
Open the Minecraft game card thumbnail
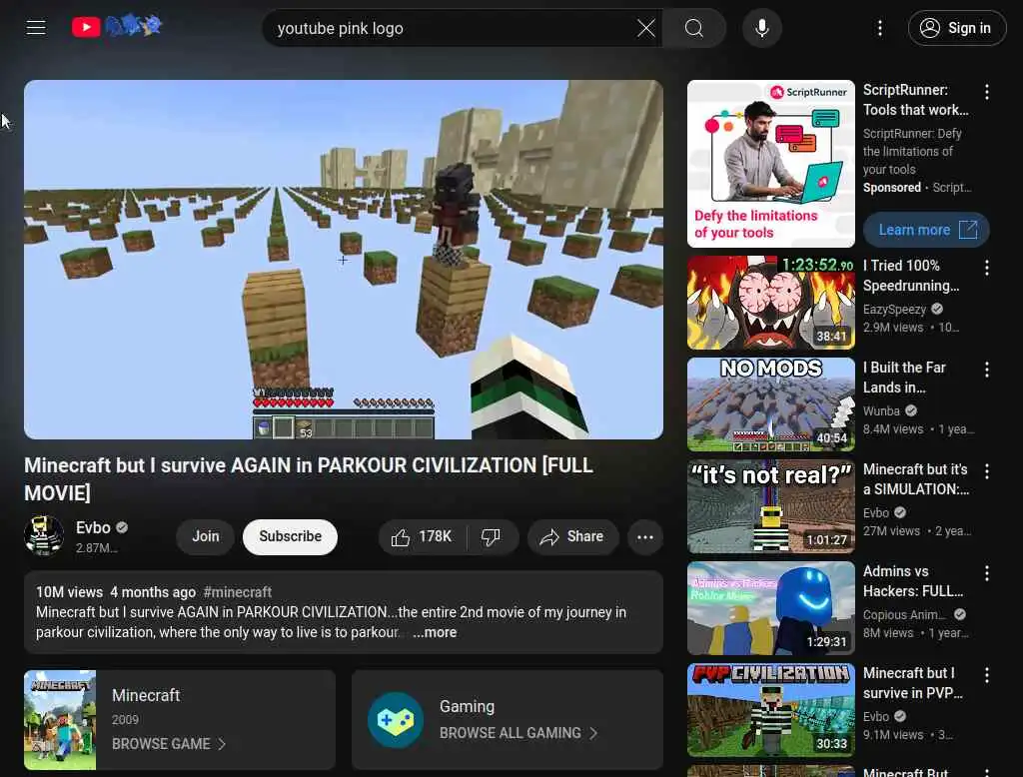click(60, 720)
